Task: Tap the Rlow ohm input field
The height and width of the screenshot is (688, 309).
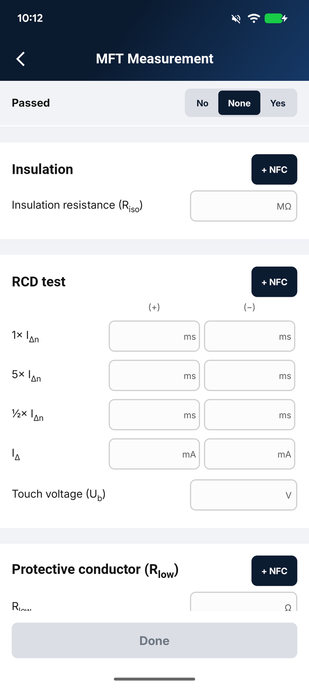Action: 244,601
